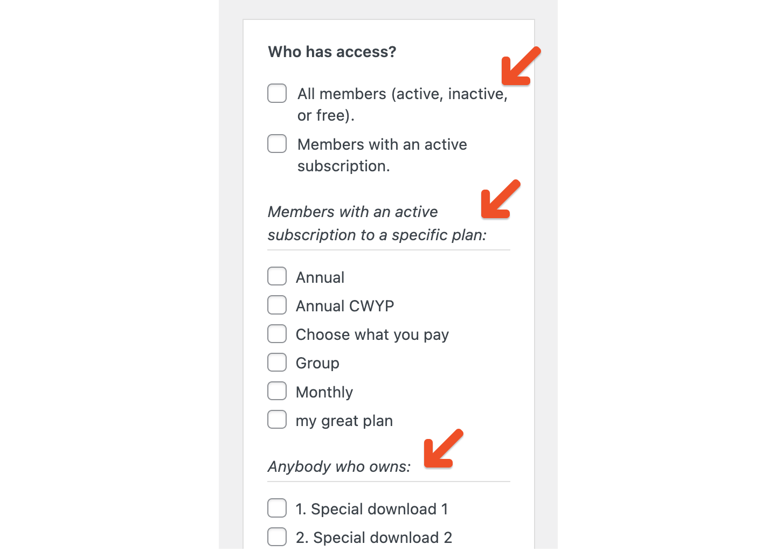Check the 'Monthly' subscription plan
The width and height of the screenshot is (776, 558).
click(276, 390)
